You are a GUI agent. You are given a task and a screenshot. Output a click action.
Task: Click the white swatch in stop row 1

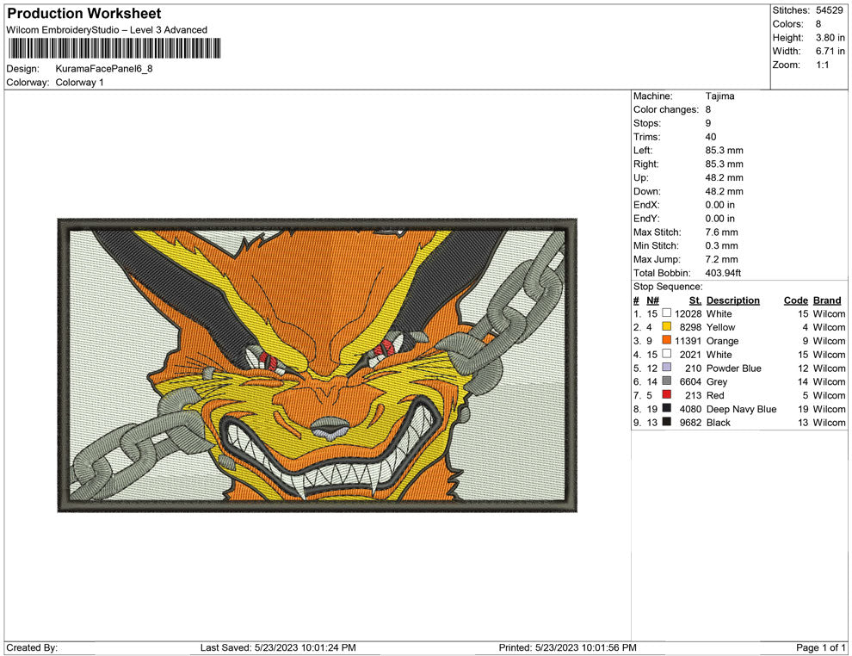pos(666,313)
